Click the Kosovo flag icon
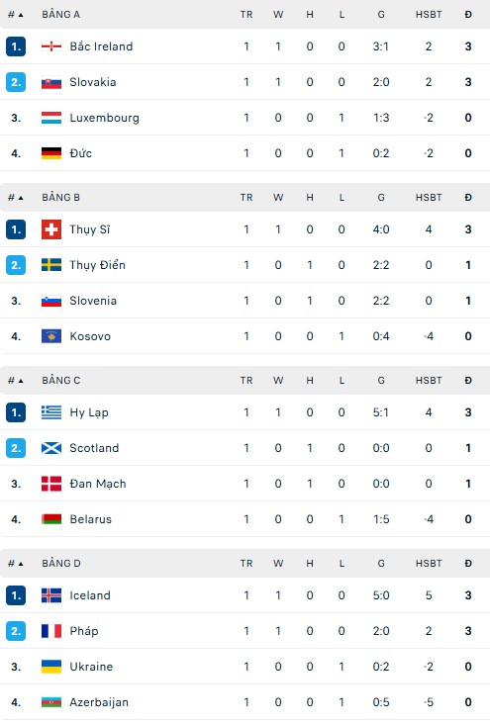This screenshot has height=724, width=490. click(51, 336)
